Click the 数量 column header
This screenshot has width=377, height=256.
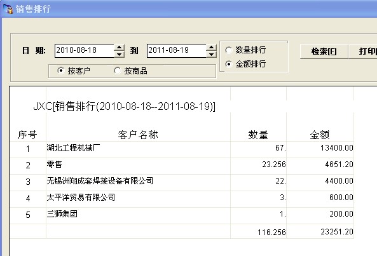click(258, 135)
